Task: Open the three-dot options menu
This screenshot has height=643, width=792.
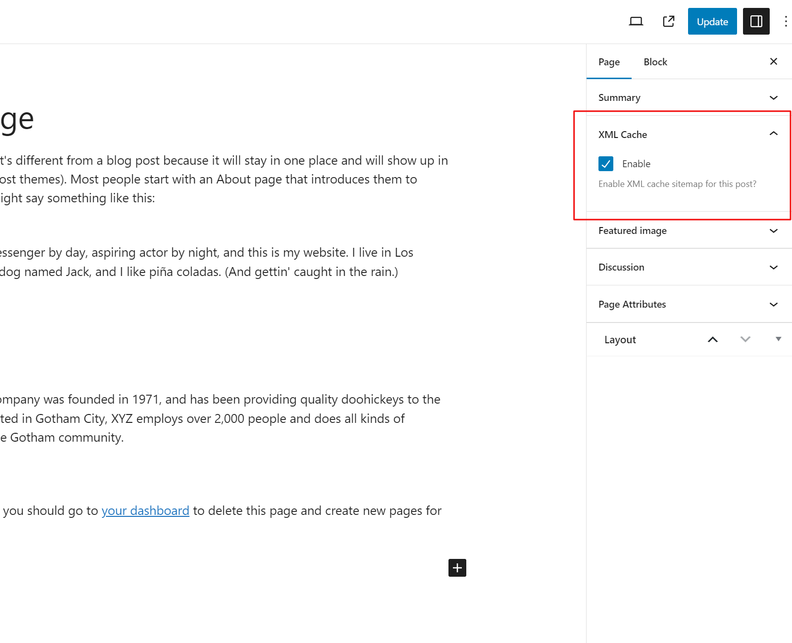Action: [x=786, y=21]
